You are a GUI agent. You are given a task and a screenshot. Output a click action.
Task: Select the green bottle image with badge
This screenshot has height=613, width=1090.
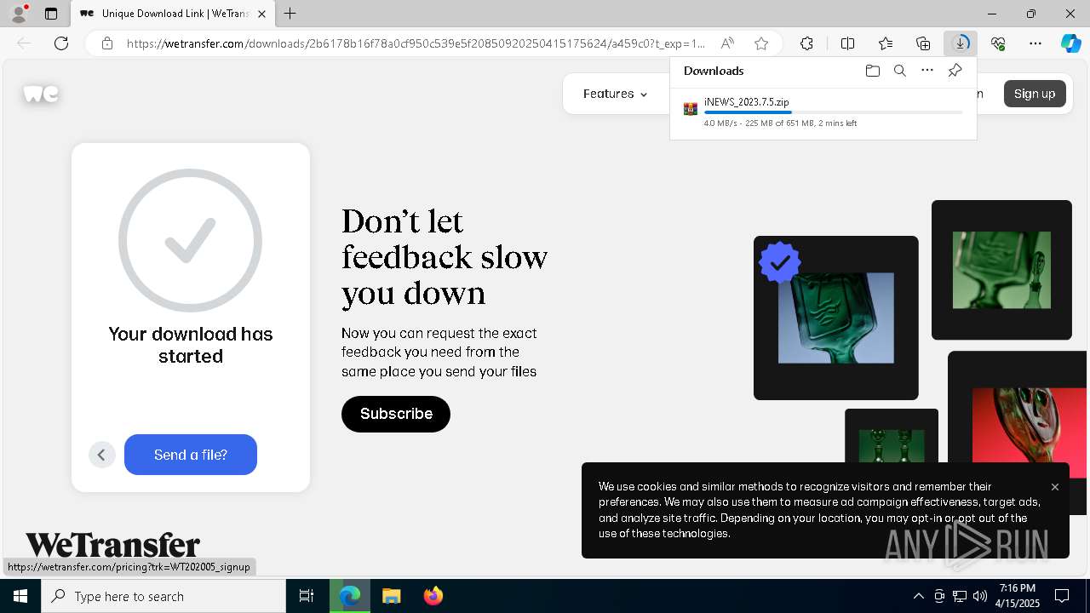click(836, 318)
